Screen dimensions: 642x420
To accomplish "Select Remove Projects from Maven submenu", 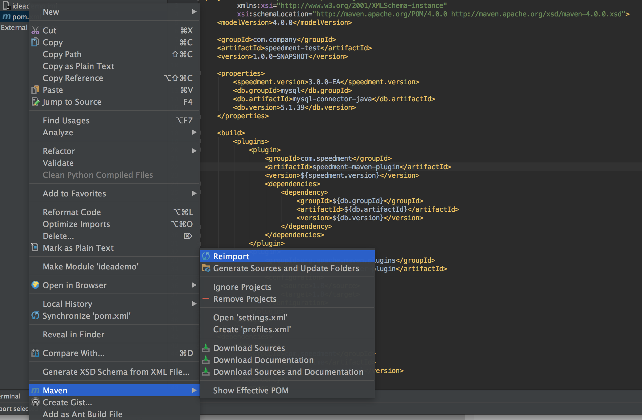I will pos(245,299).
